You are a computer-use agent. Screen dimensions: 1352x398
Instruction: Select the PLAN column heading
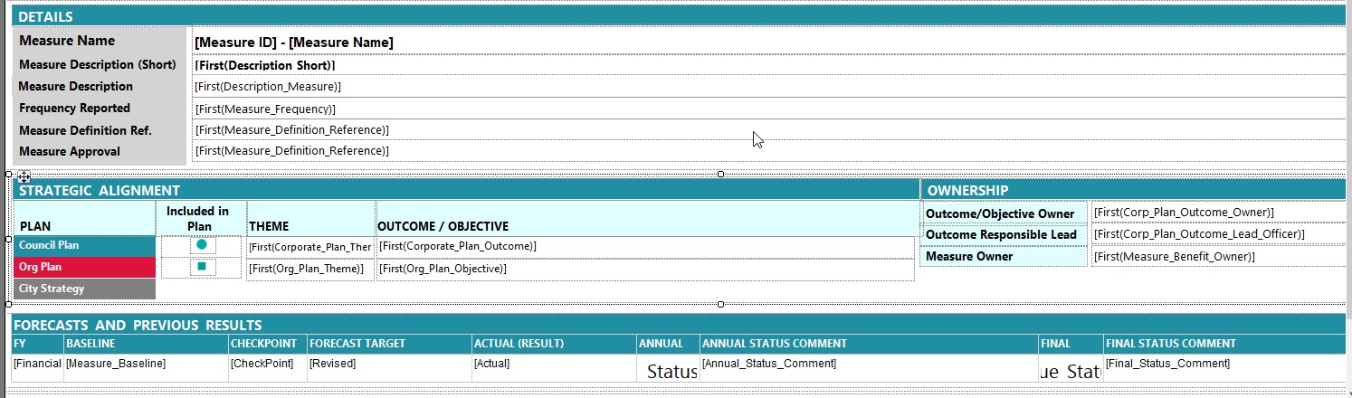tap(84, 218)
